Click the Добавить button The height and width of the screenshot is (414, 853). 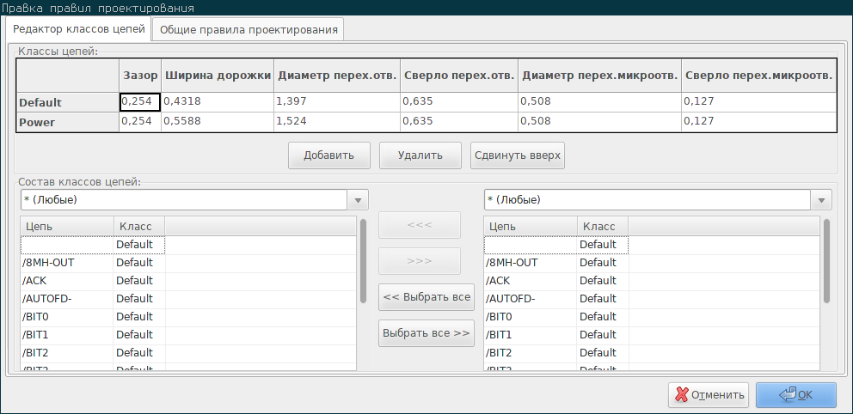(x=329, y=155)
